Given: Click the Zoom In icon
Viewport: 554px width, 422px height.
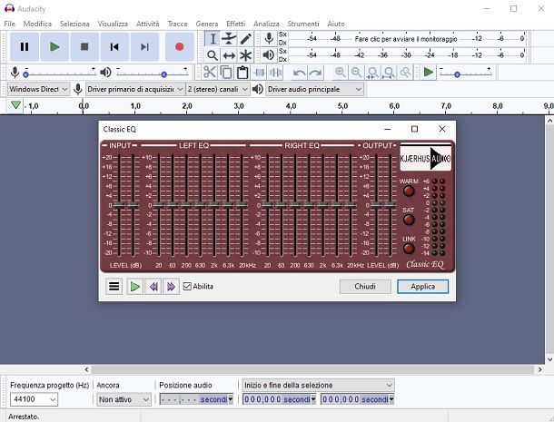Looking at the screenshot, I should (340, 73).
